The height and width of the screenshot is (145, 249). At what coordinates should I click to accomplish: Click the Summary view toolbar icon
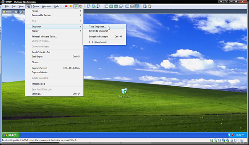[127, 6]
